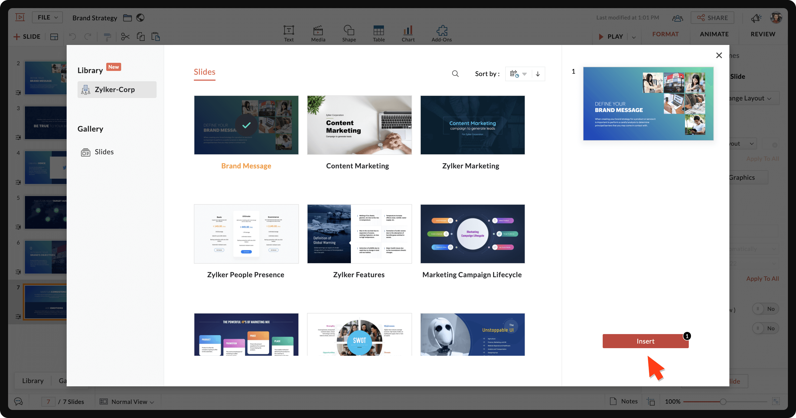Expand the PLAY options arrow
This screenshot has width=796, height=418.
634,37
